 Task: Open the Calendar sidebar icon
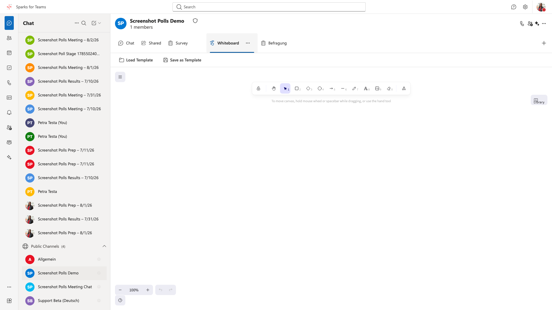(9, 53)
